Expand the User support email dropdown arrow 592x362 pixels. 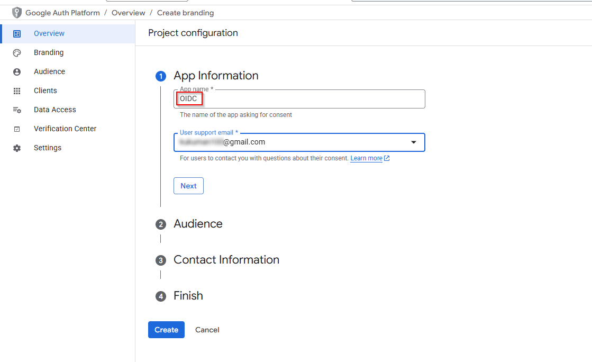(414, 142)
